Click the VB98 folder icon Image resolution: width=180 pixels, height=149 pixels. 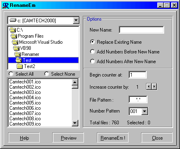click(x=16, y=48)
